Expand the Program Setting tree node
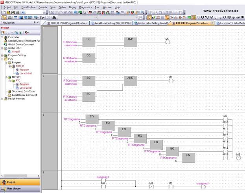Screen dimensions: 245x193 (2, 55)
